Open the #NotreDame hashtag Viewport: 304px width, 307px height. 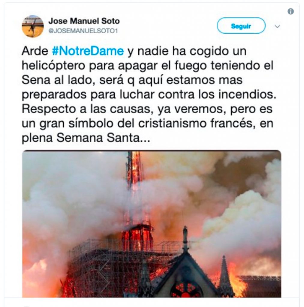[x=88, y=51]
